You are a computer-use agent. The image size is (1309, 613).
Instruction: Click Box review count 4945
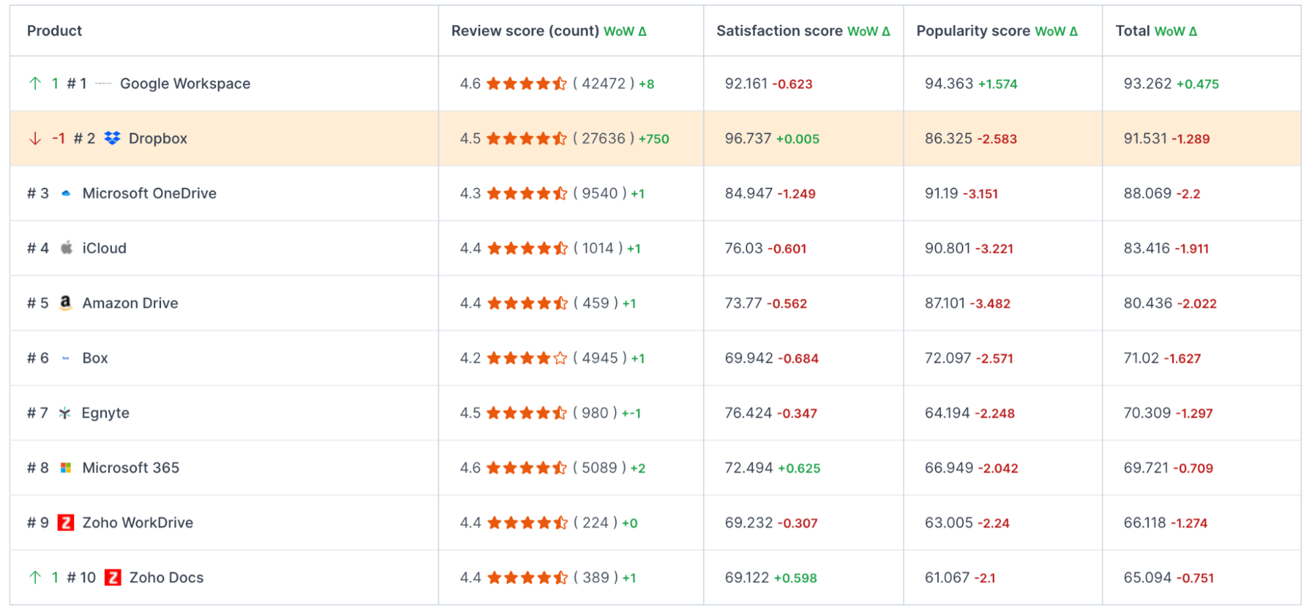click(x=600, y=358)
